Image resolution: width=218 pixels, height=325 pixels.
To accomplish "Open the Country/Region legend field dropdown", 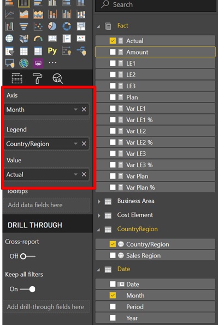I will (x=75, y=144).
